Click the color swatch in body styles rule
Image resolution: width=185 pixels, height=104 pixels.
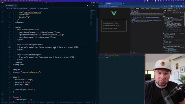coord(168,18)
